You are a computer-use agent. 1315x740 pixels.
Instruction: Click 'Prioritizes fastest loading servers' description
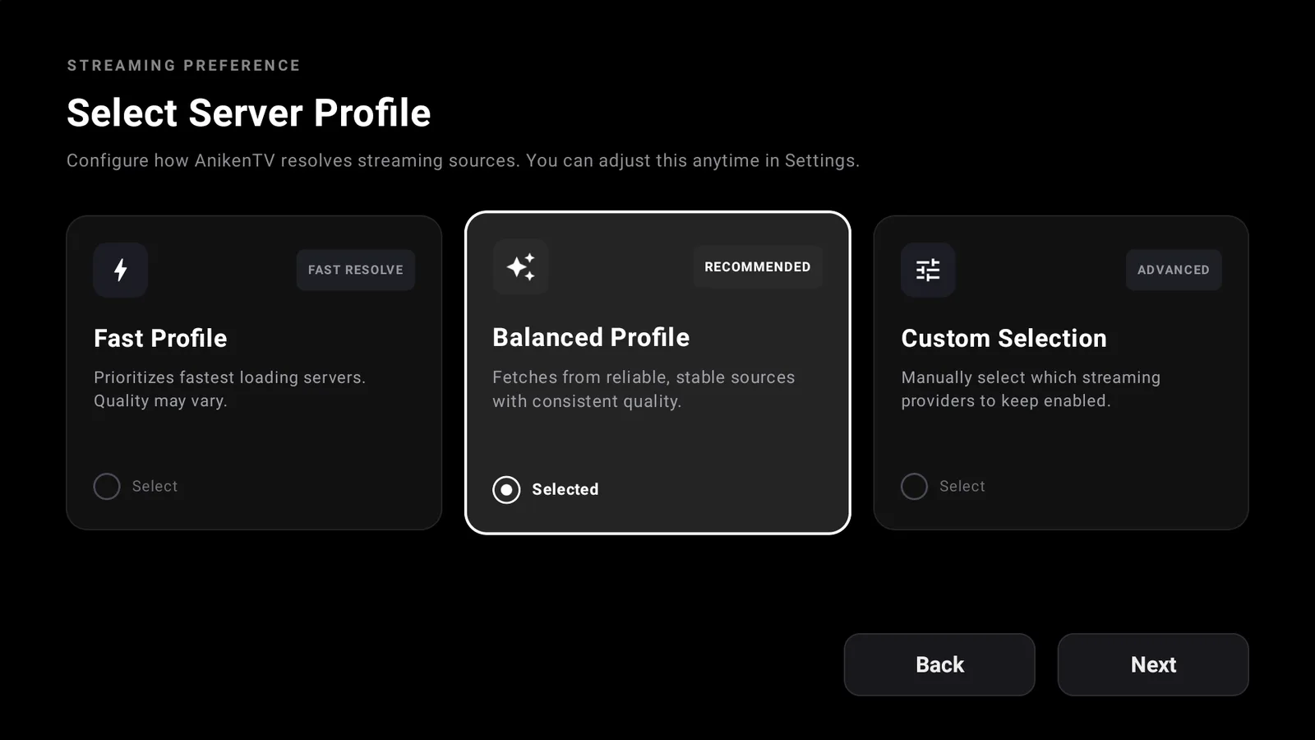tap(229, 389)
